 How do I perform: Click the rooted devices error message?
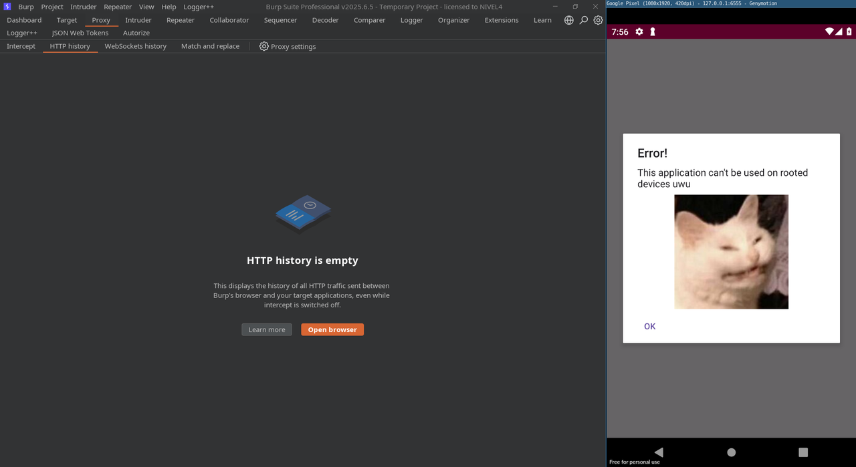pyautogui.click(x=723, y=178)
